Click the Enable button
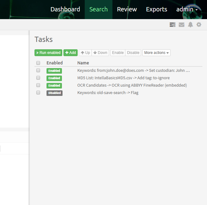The height and width of the screenshot is (205, 207). (118, 53)
